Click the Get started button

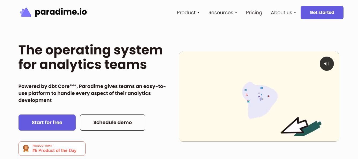(x=322, y=13)
